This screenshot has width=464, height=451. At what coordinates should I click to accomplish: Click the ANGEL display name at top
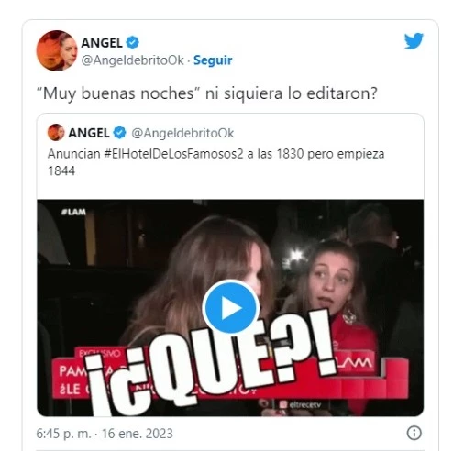(102, 42)
